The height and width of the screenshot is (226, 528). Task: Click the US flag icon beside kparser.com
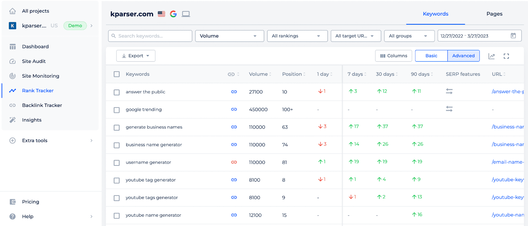(161, 14)
